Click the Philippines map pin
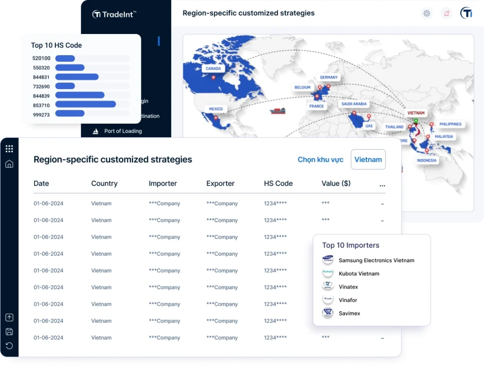The image size is (484, 366). click(432, 125)
